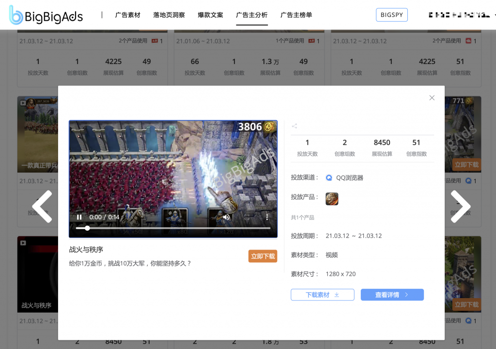Click the orange 立即下载 button in popup
Image resolution: width=496 pixels, height=349 pixels.
coord(263,256)
